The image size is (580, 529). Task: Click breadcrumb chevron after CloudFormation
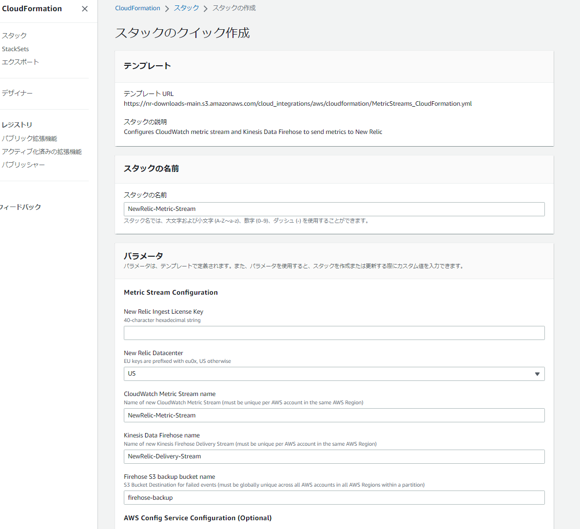tap(167, 8)
